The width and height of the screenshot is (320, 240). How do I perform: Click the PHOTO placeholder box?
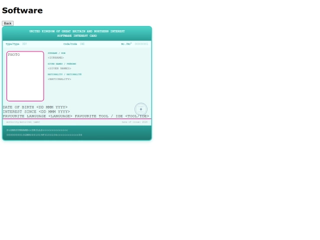coord(25,76)
